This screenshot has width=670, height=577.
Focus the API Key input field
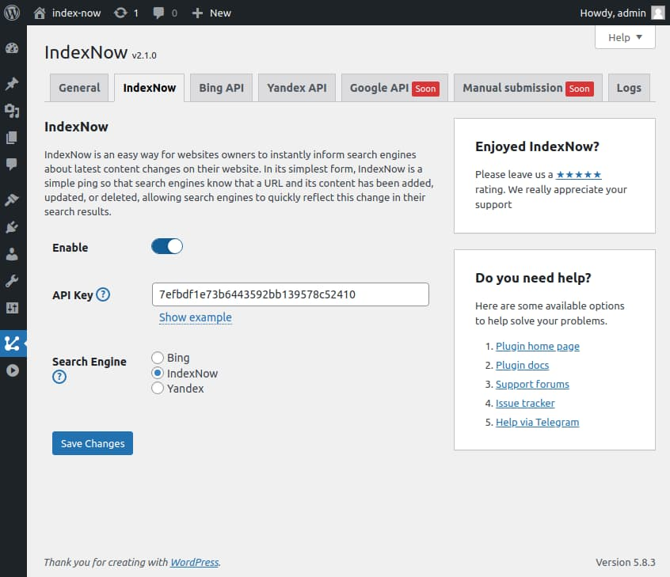click(291, 294)
